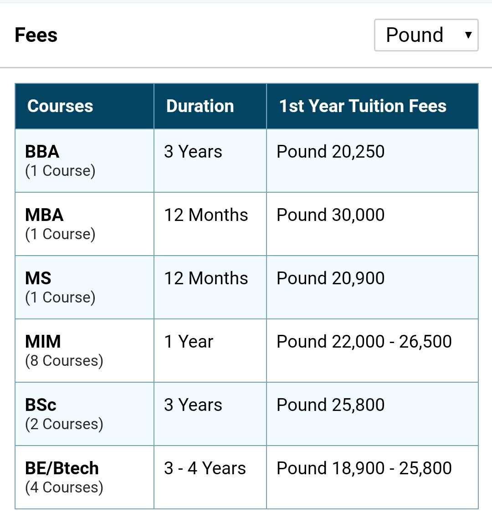Viewport: 492px width, 523px height.
Task: Open the MBA course entry
Action: coord(44,215)
